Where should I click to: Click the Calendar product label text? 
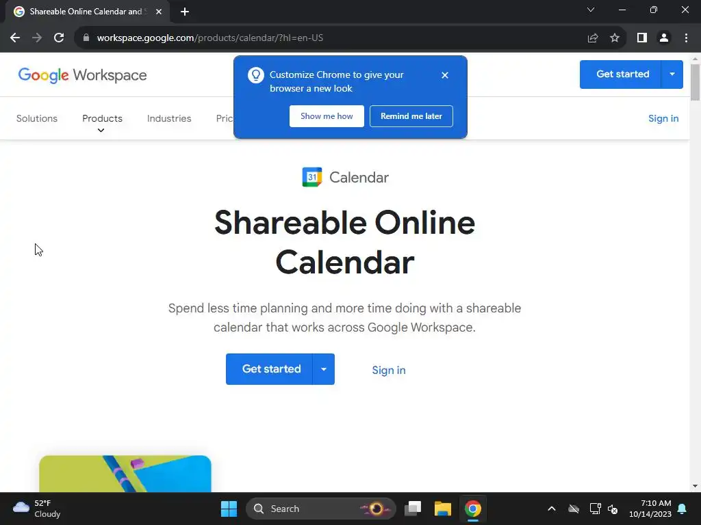359,177
